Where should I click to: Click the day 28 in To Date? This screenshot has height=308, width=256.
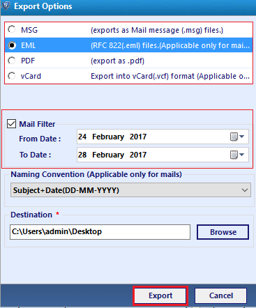pos(82,155)
